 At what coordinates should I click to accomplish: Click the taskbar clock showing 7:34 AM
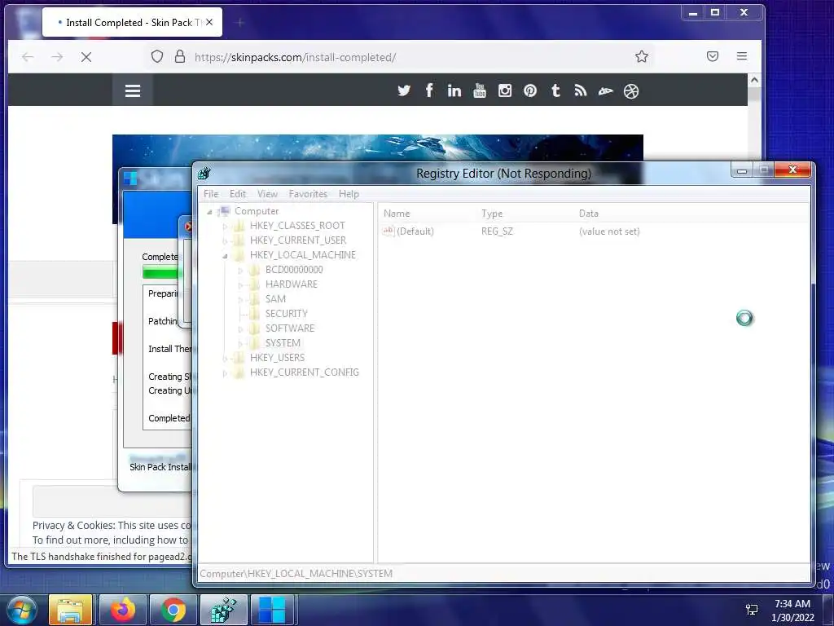(792, 604)
